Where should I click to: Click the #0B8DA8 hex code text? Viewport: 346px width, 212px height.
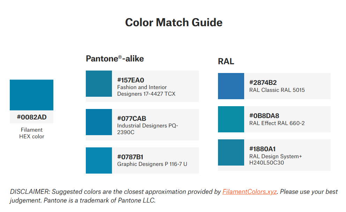pos(264,116)
